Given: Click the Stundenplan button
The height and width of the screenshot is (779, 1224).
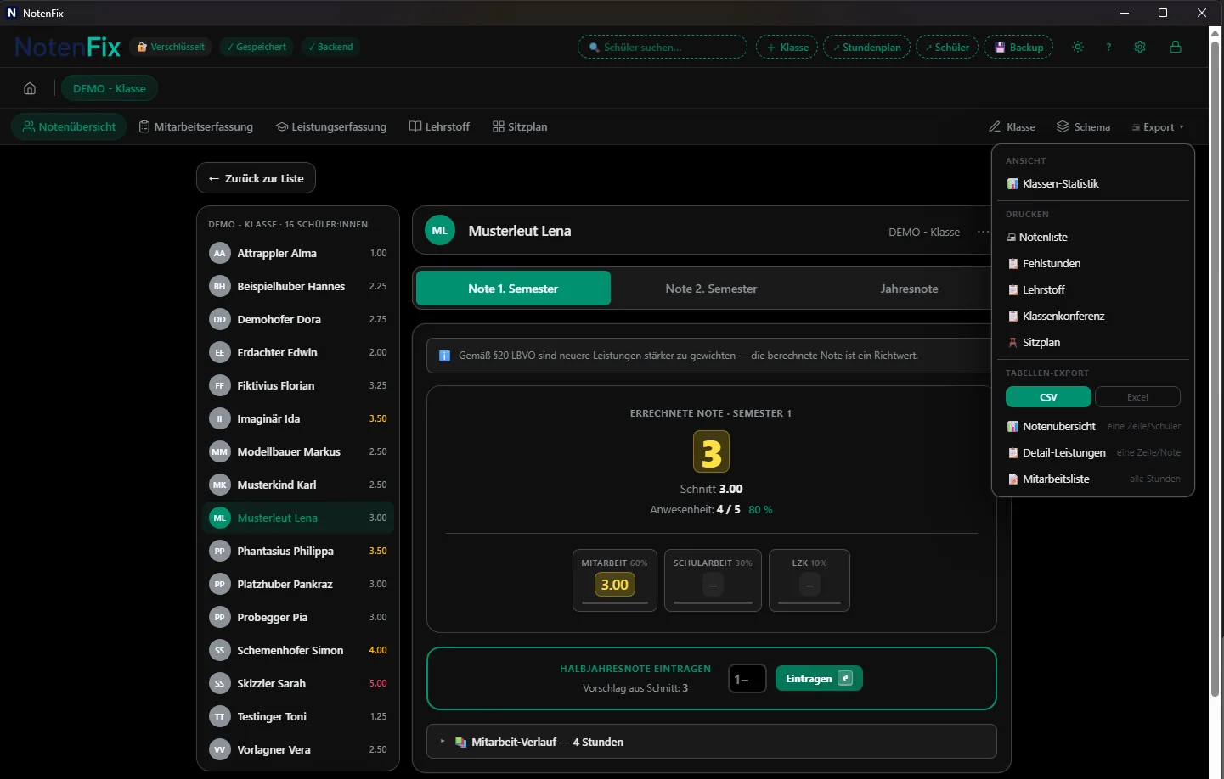Looking at the screenshot, I should pyautogui.click(x=867, y=47).
